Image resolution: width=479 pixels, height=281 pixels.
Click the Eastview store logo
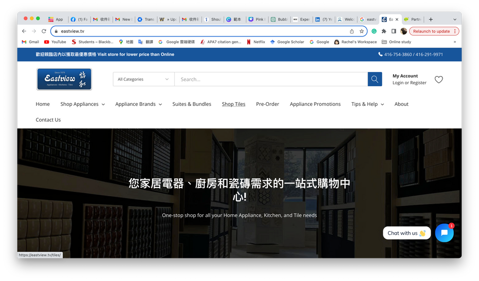pos(64,79)
